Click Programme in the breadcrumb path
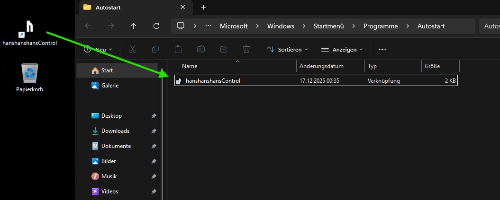The width and height of the screenshot is (500, 200). coord(380,26)
